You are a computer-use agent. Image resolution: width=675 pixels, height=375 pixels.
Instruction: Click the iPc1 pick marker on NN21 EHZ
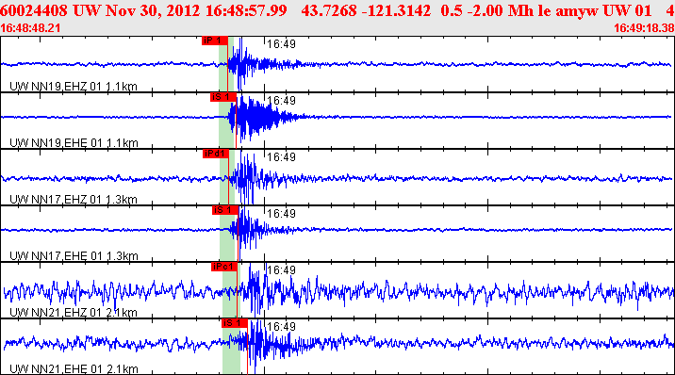click(x=224, y=267)
